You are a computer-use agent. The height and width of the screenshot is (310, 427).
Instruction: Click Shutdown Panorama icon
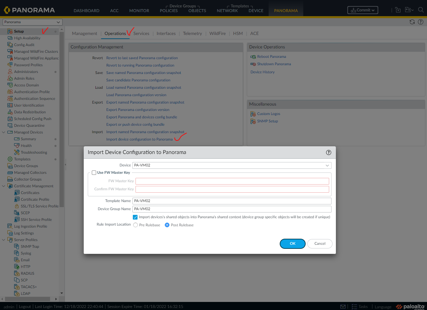point(253,64)
